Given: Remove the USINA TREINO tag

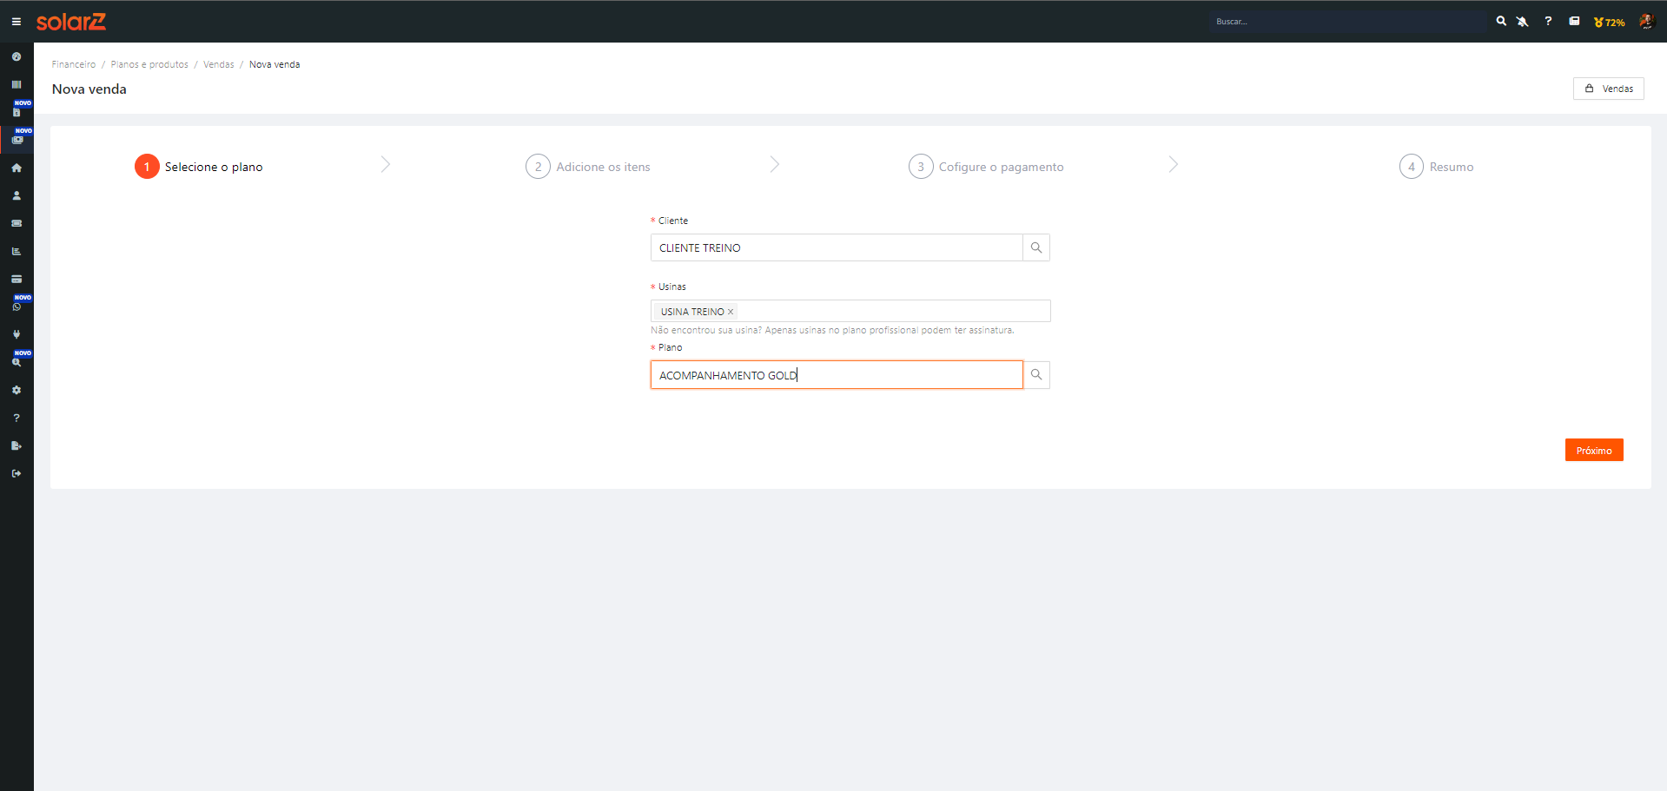Looking at the screenshot, I should click(731, 312).
